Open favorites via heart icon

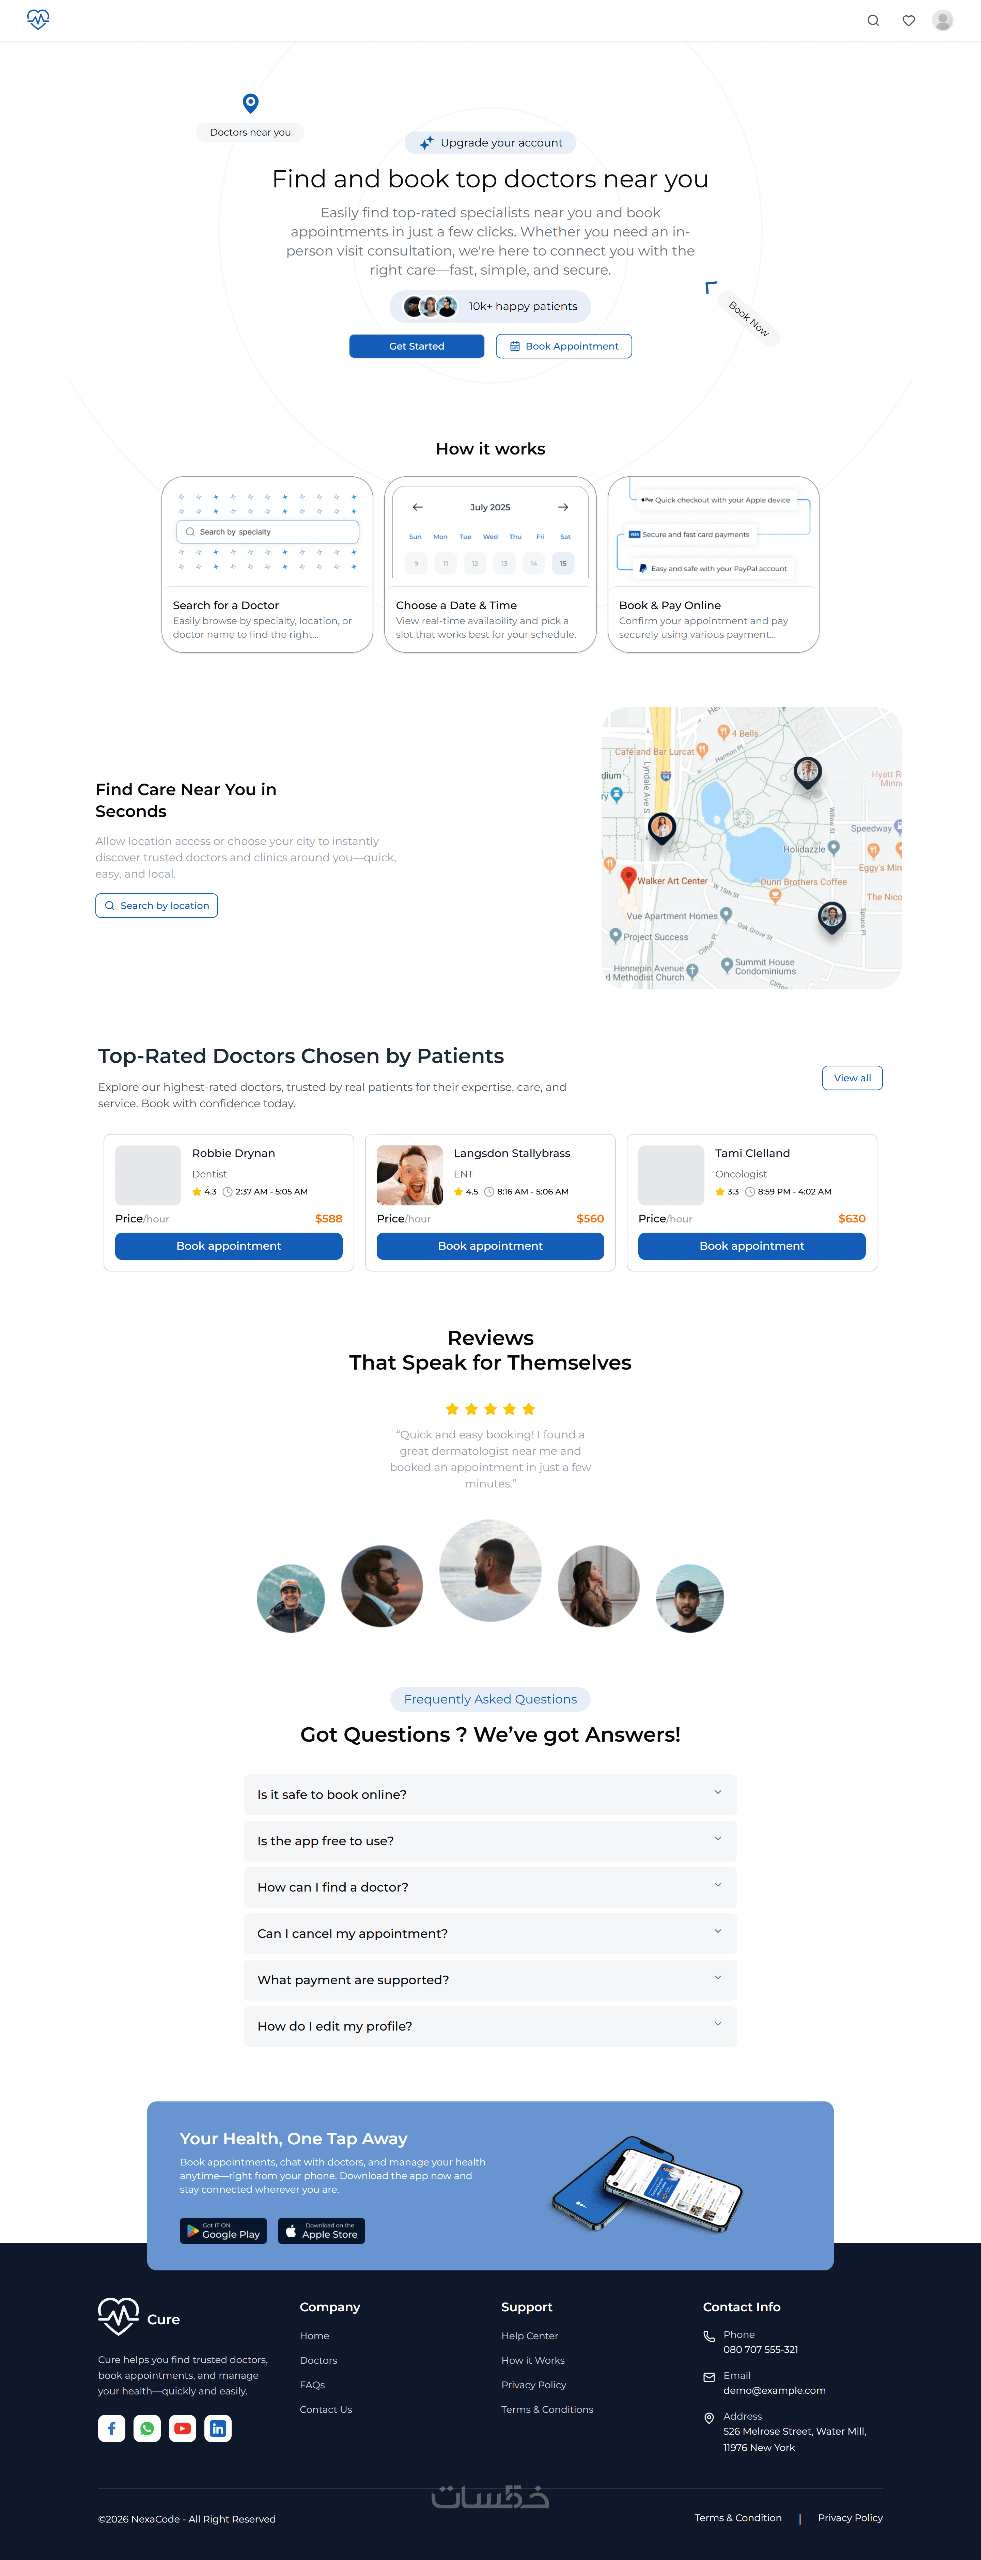point(908,21)
